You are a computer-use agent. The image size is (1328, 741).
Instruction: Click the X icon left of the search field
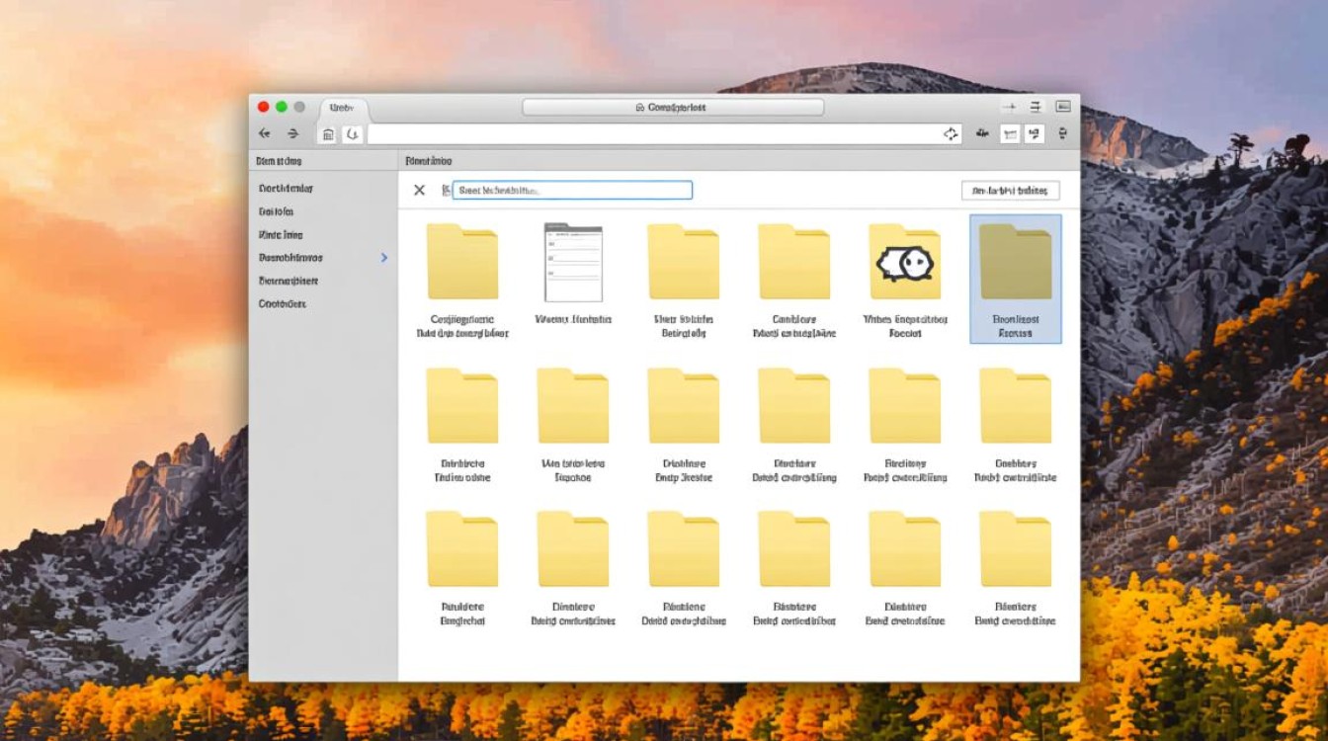tap(419, 190)
